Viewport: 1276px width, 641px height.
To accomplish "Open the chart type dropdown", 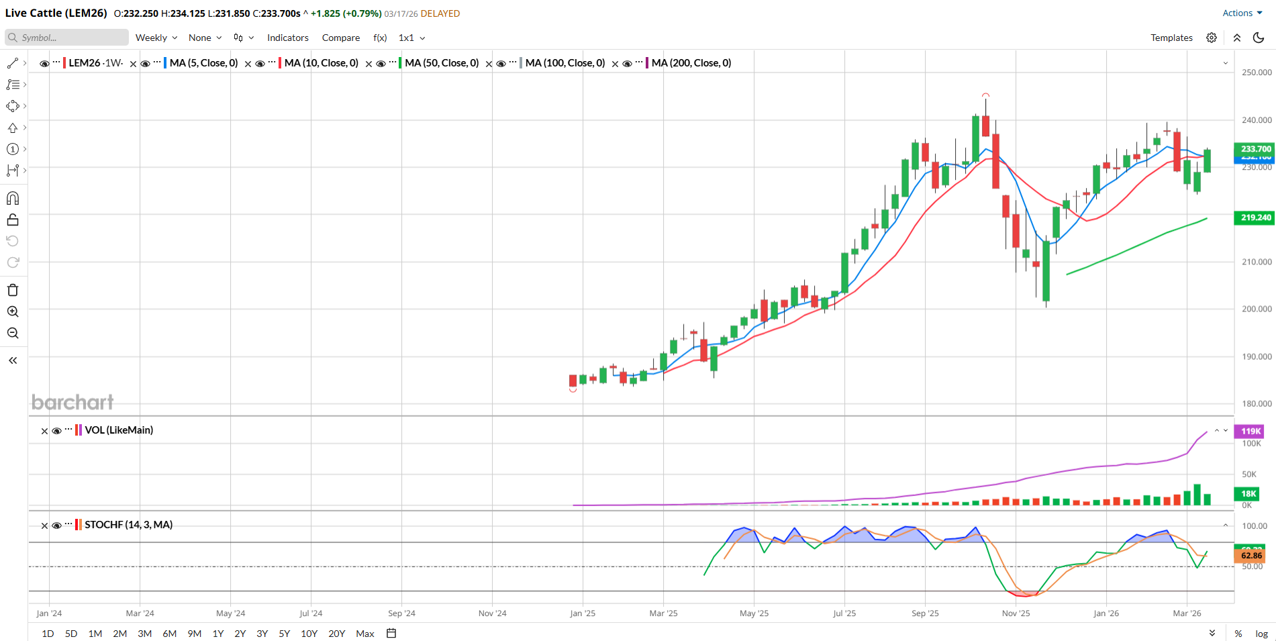I will click(x=243, y=38).
